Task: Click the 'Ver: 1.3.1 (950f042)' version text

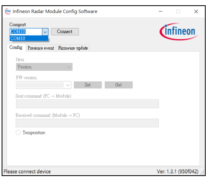Action: (177, 172)
